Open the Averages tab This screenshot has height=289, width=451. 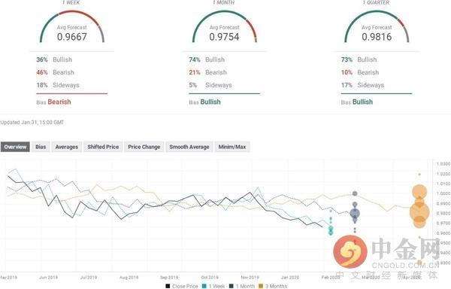67,147
